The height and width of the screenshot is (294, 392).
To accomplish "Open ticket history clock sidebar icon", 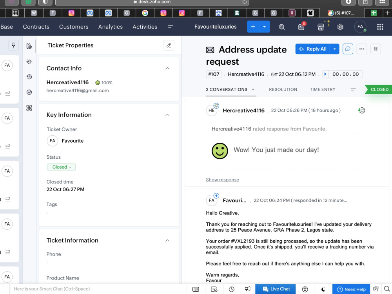I will click(29, 77).
